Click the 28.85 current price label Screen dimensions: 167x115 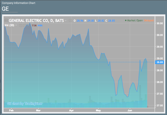[160, 62]
